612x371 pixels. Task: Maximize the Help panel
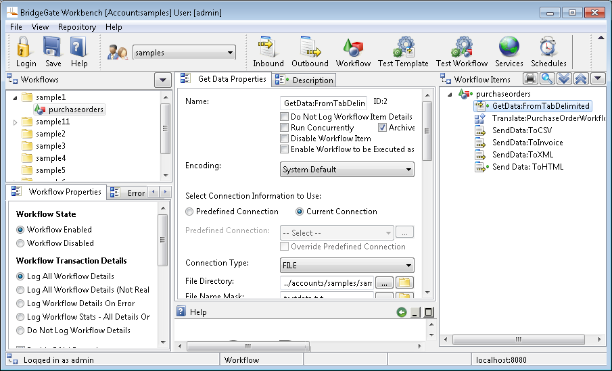[429, 312]
